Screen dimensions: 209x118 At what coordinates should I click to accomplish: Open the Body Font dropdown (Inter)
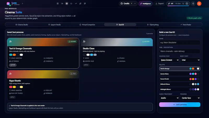(190, 60)
